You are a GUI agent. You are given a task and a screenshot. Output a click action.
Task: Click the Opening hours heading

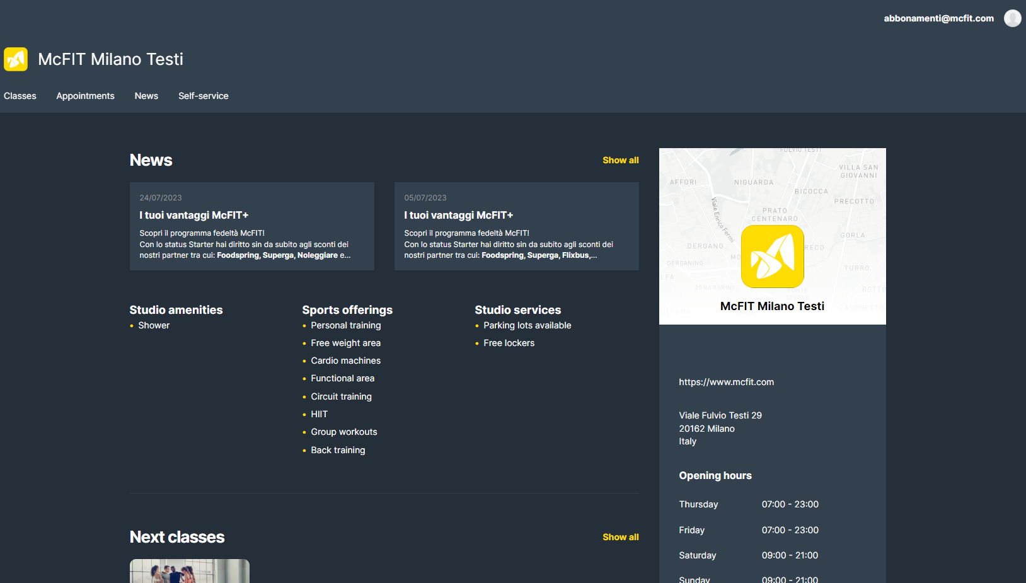pos(715,476)
